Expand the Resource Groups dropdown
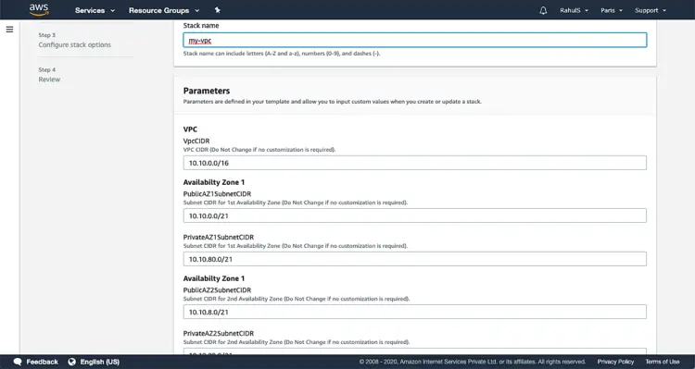 164,10
